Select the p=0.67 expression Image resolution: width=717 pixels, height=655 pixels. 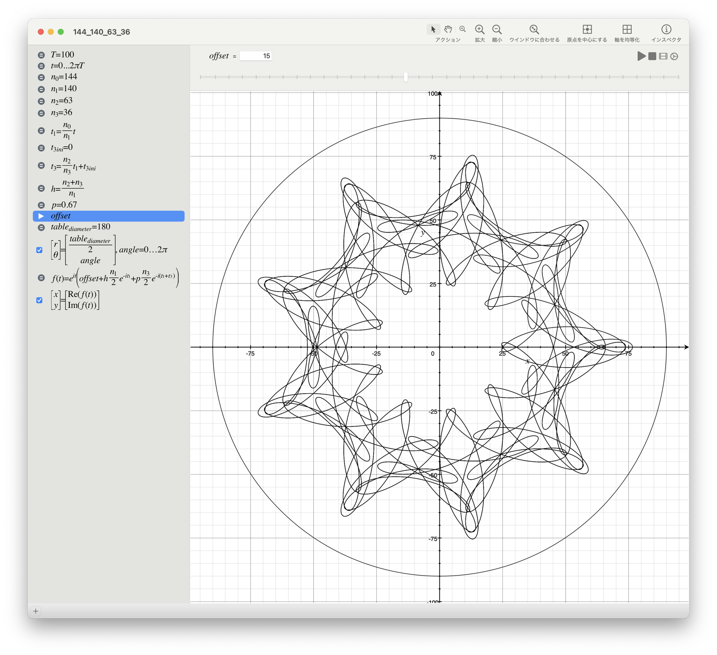click(x=64, y=205)
